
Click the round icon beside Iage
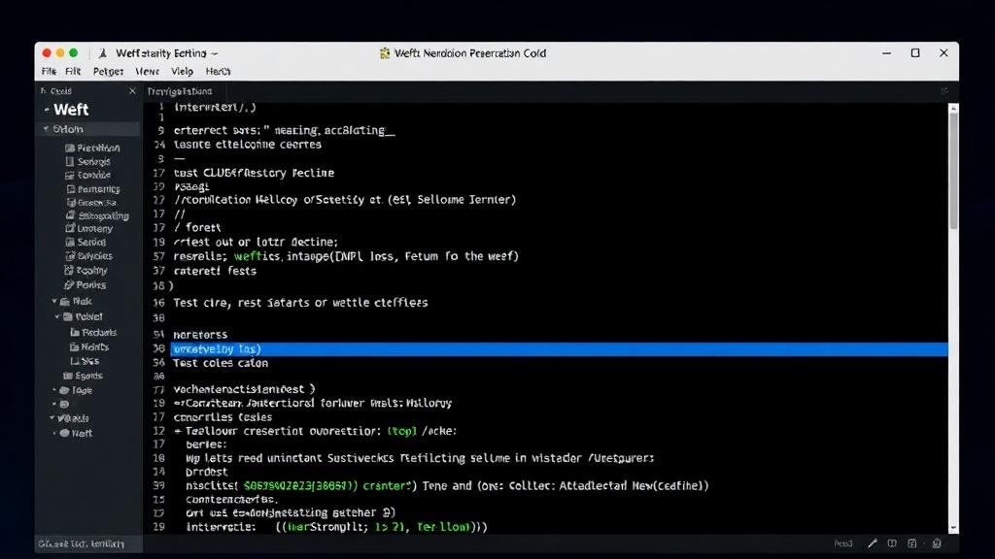(x=64, y=390)
